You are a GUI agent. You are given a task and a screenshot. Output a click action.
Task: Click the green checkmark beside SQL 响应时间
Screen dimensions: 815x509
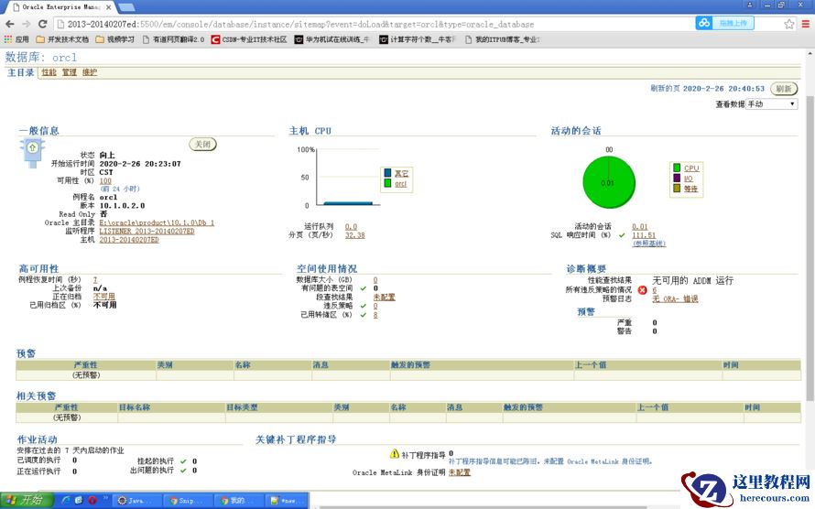(622, 235)
